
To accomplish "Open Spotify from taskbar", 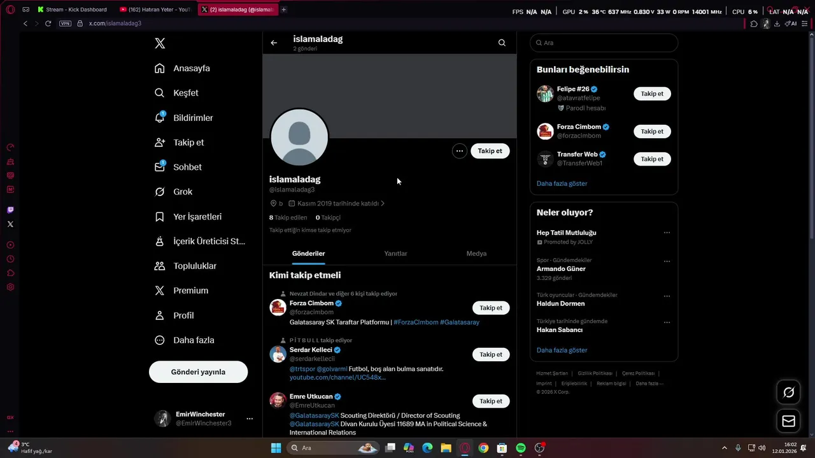I will pos(521,448).
